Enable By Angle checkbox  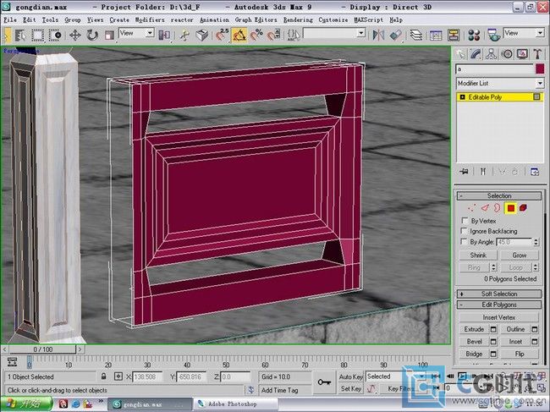[x=465, y=242]
